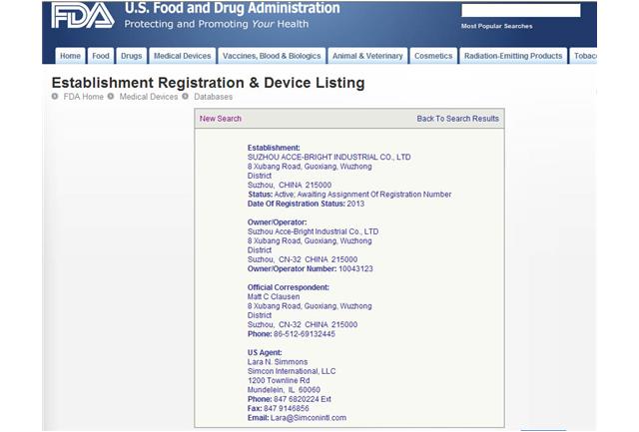Click Mundelein, IL 60060 text
Viewport: 639px width, 432px height.
(x=284, y=390)
